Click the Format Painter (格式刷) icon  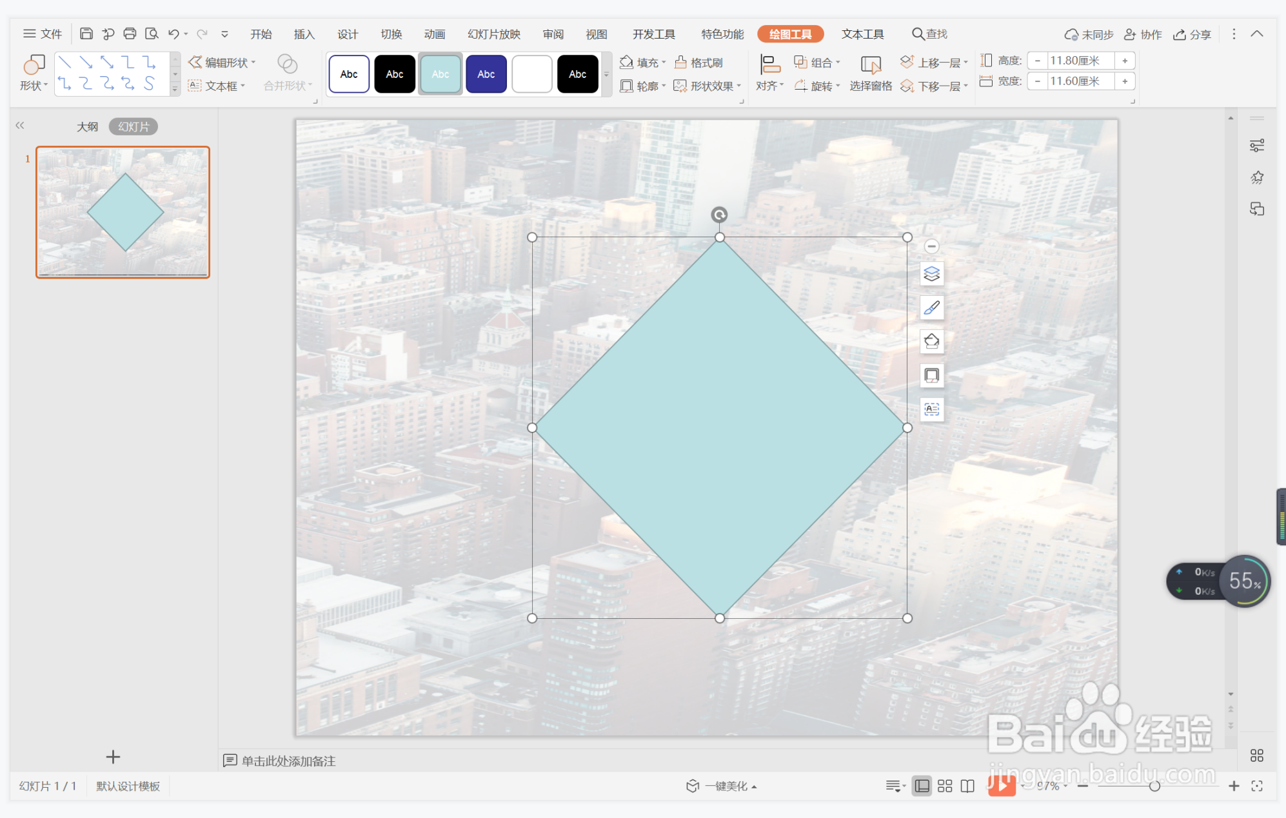(698, 63)
